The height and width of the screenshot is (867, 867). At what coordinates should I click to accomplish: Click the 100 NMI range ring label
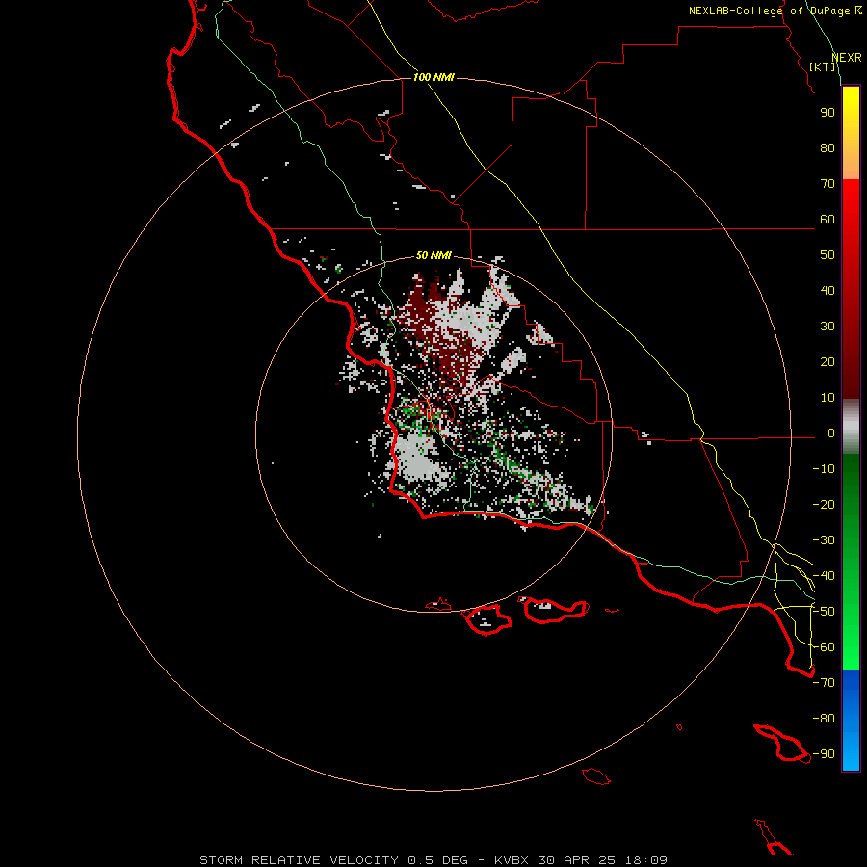(x=433, y=77)
